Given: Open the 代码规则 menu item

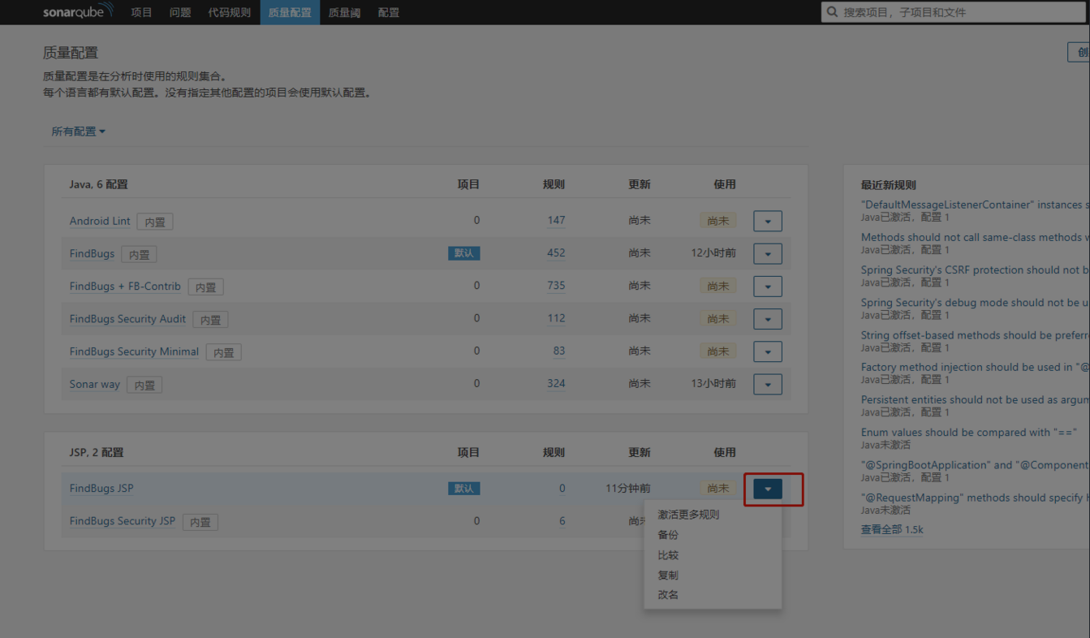Looking at the screenshot, I should (230, 12).
